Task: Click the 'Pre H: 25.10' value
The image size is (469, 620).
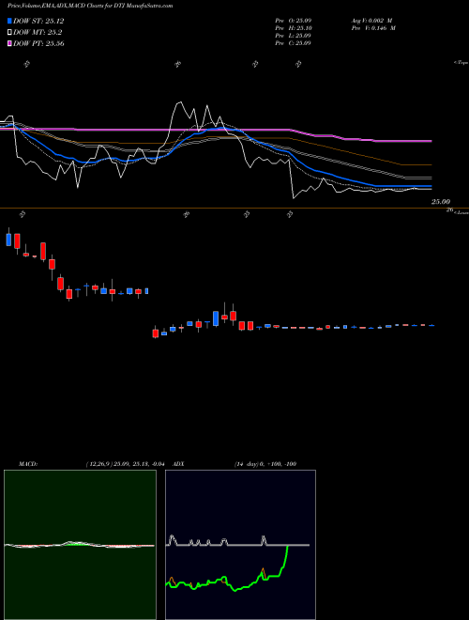Action: 293,28
